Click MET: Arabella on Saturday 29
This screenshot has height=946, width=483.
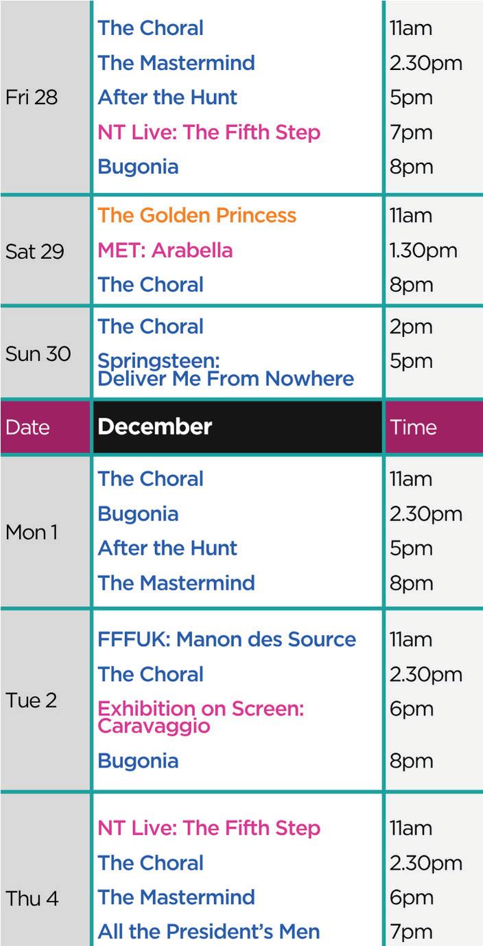(x=165, y=251)
